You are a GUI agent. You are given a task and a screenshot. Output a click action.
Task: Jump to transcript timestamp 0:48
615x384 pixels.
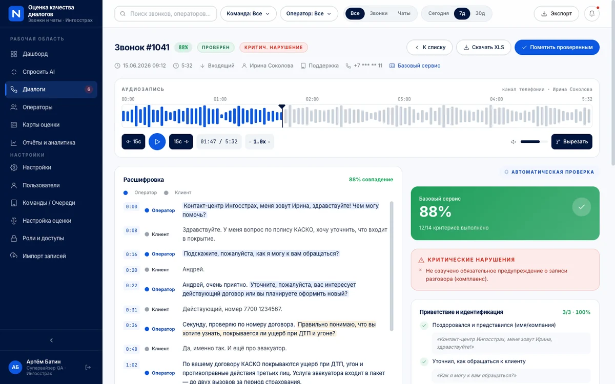point(131,349)
